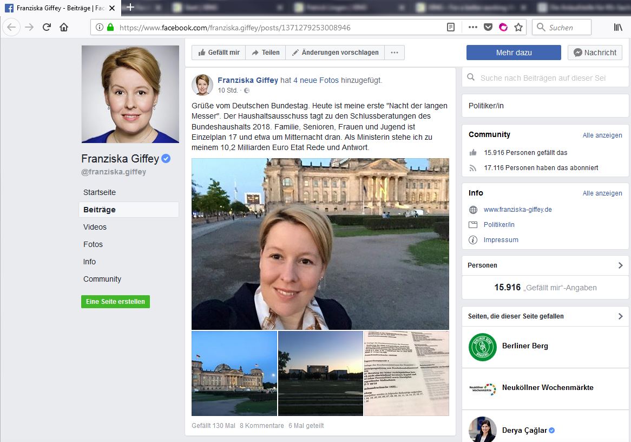The width and height of the screenshot is (631, 442).
Task: Open Community in the page sidebar
Action: point(102,279)
